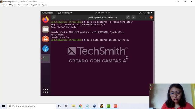The width and height of the screenshot is (195, 109).
Task: Close the terminal with orange X button
Action: point(151,18)
